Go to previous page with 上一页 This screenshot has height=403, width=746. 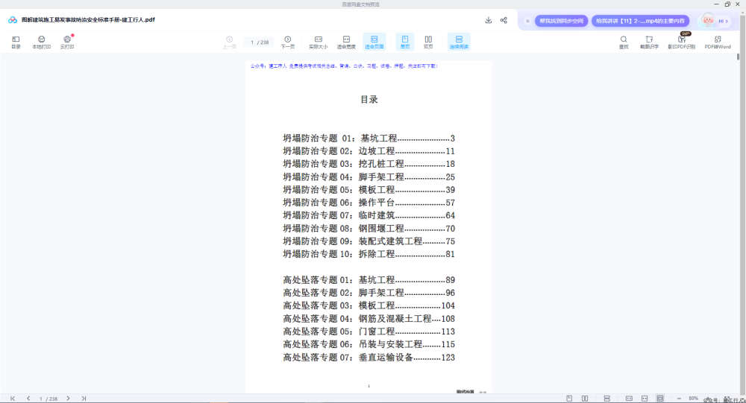[229, 42]
